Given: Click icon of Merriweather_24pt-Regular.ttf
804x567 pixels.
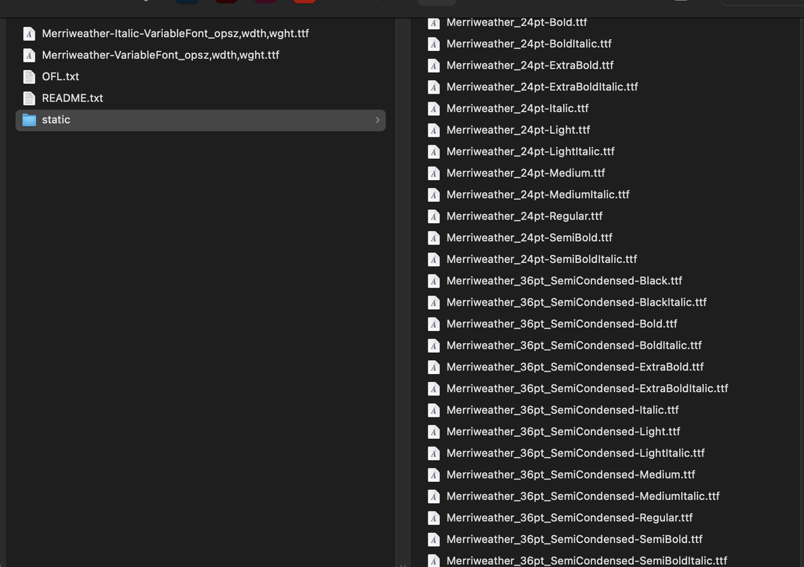Looking at the screenshot, I should coord(434,216).
